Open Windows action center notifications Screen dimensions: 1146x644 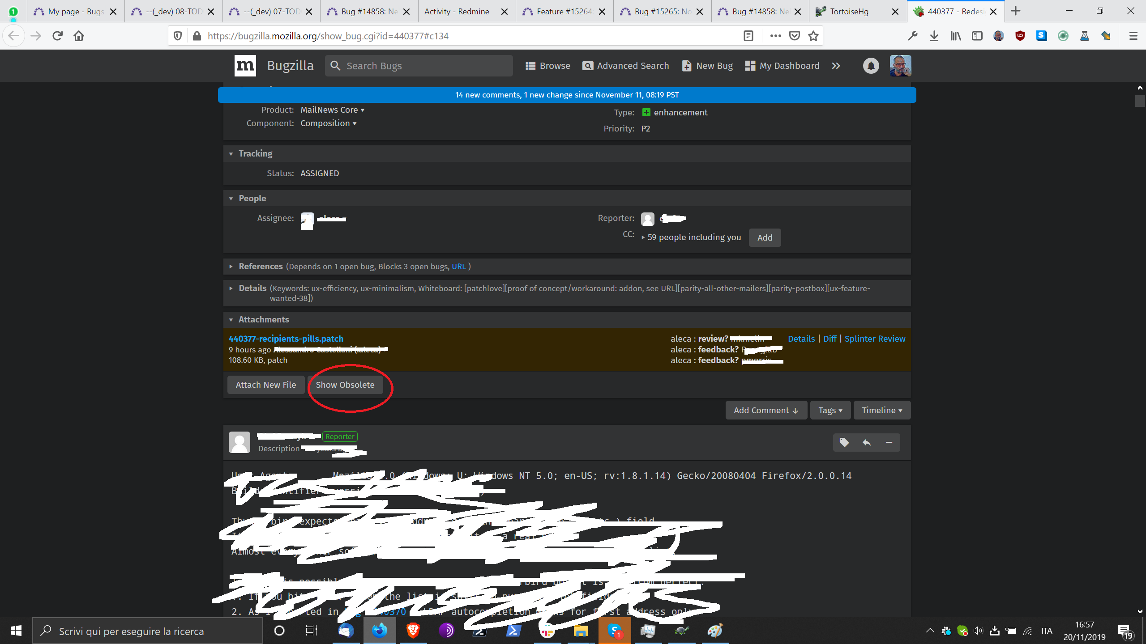click(1125, 631)
